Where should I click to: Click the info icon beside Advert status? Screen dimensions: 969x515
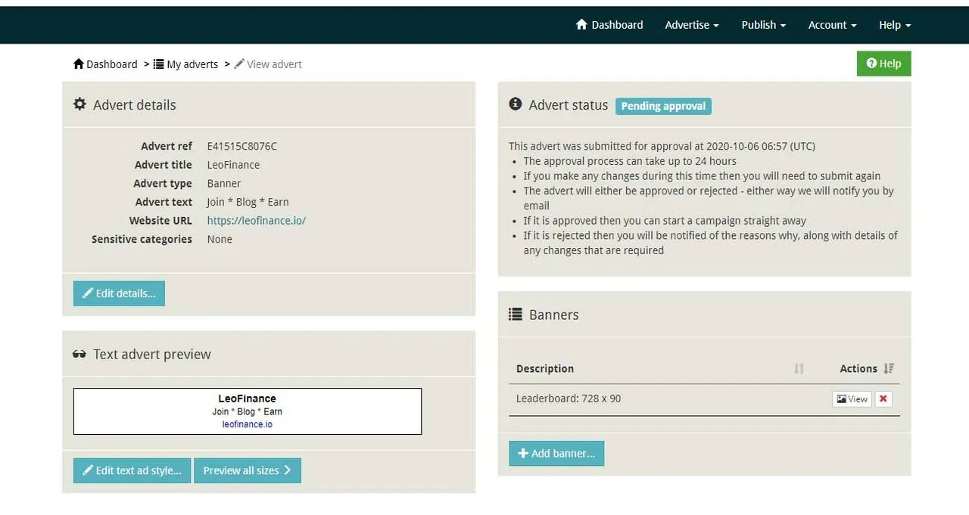[516, 104]
